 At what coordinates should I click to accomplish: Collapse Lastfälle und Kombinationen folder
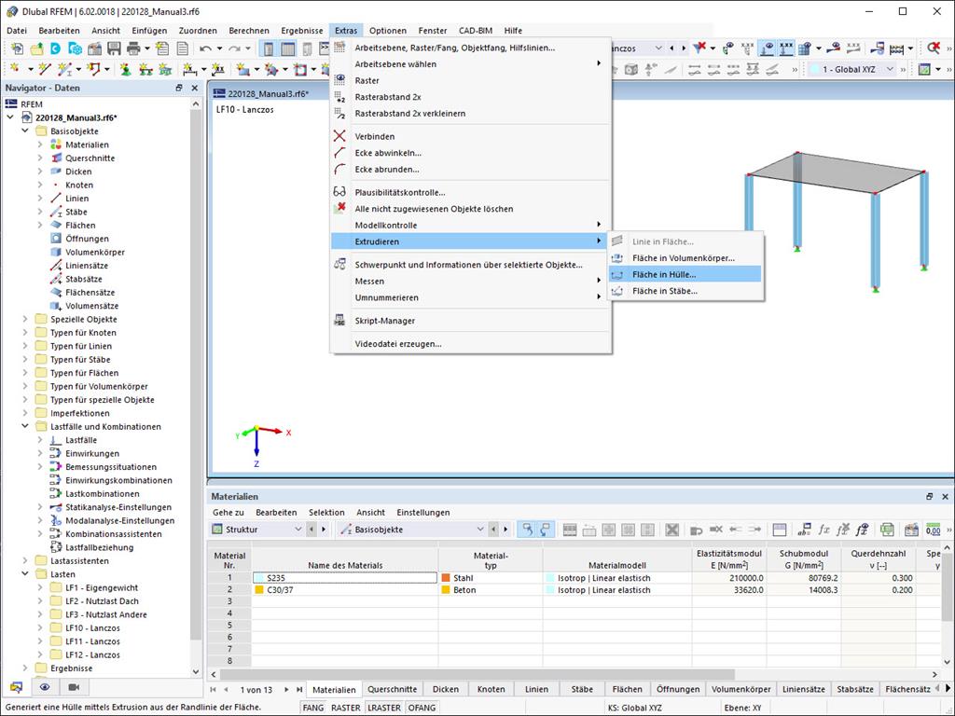25,426
